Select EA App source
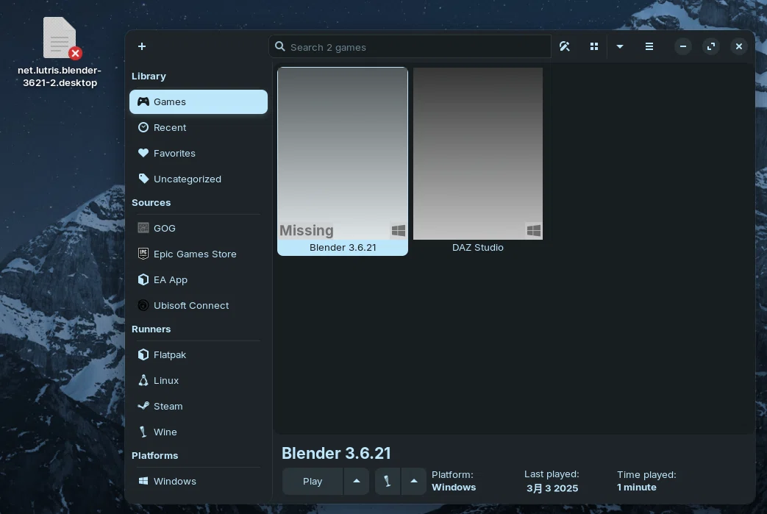The image size is (767, 514). (x=198, y=279)
